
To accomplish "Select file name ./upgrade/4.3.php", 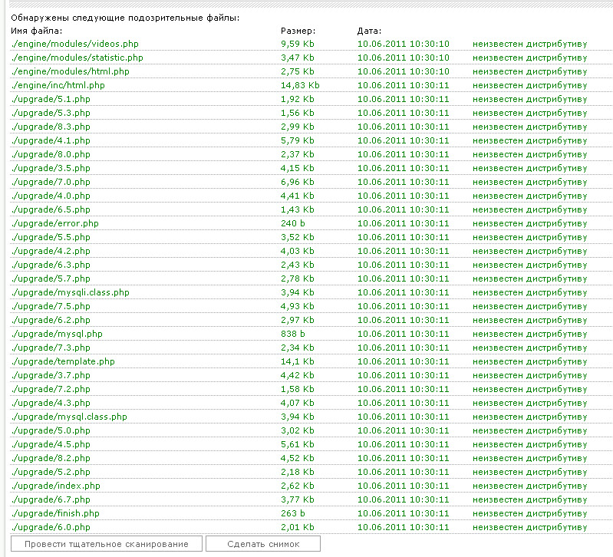I will coord(51,403).
